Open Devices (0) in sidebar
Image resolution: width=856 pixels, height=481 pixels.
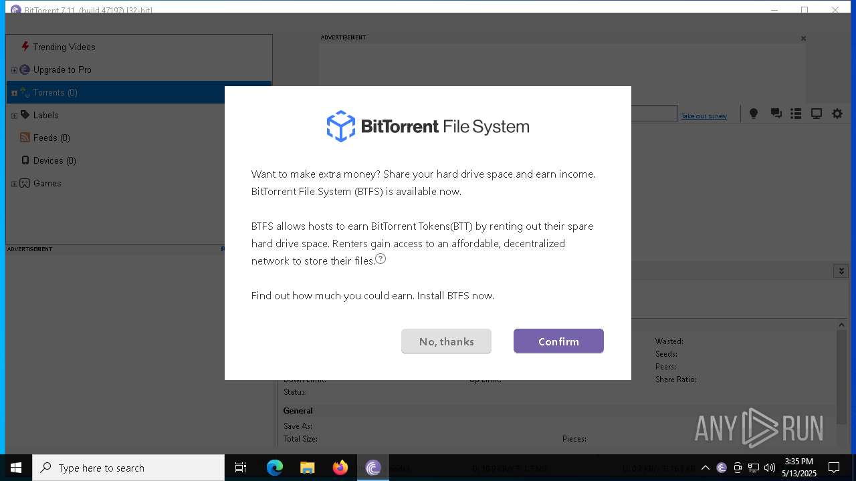(55, 160)
